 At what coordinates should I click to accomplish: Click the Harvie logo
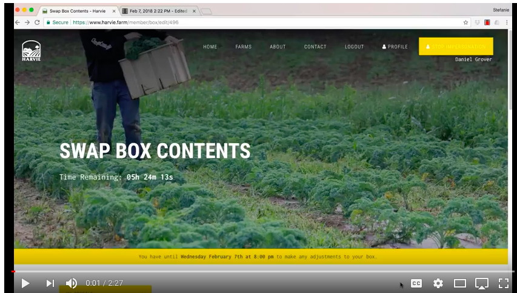(x=32, y=50)
